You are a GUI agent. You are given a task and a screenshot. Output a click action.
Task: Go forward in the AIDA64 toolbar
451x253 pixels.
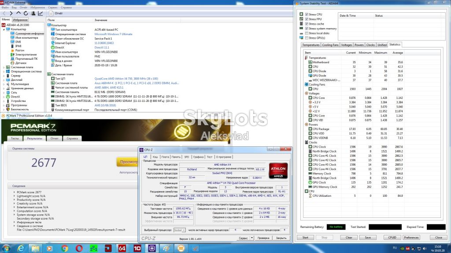click(11, 13)
